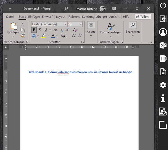Click the yellow text highlight color
The height and width of the screenshot is (150, 168).
[x=43, y=36]
